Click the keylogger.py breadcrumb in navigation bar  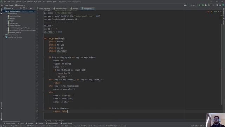(x=20, y=5)
